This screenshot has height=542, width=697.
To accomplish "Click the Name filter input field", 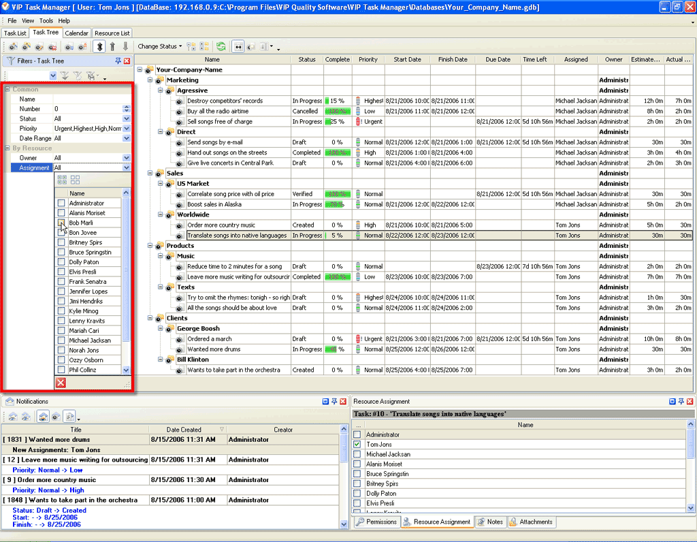I will tap(87, 99).
